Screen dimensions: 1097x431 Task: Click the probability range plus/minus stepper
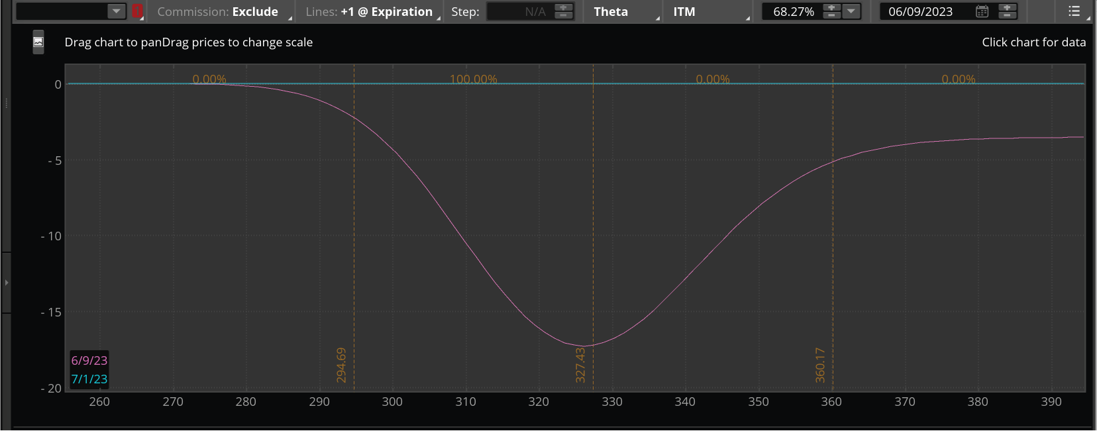(x=831, y=11)
